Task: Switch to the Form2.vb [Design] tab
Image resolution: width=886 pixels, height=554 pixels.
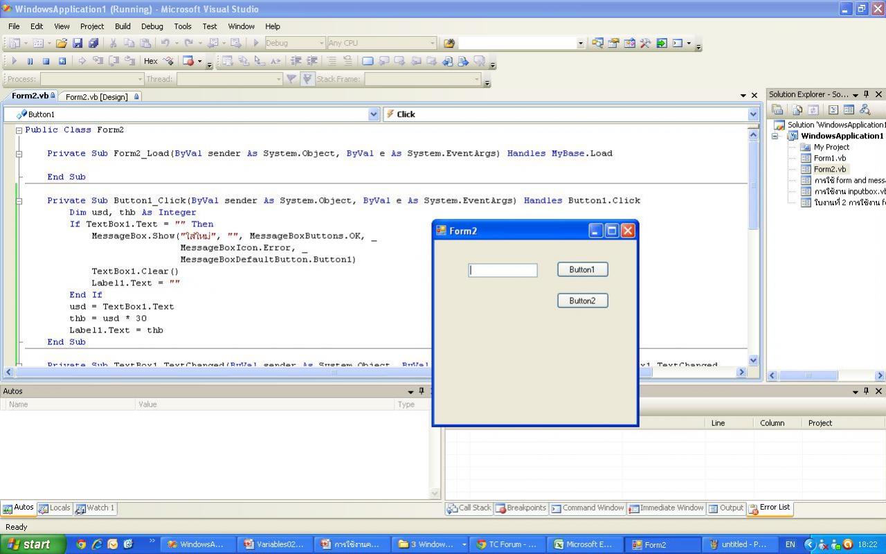Action: 102,97
